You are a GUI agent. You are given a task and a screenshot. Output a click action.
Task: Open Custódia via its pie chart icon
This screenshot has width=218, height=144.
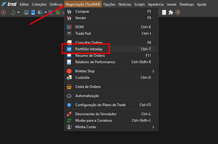[x=69, y=78]
